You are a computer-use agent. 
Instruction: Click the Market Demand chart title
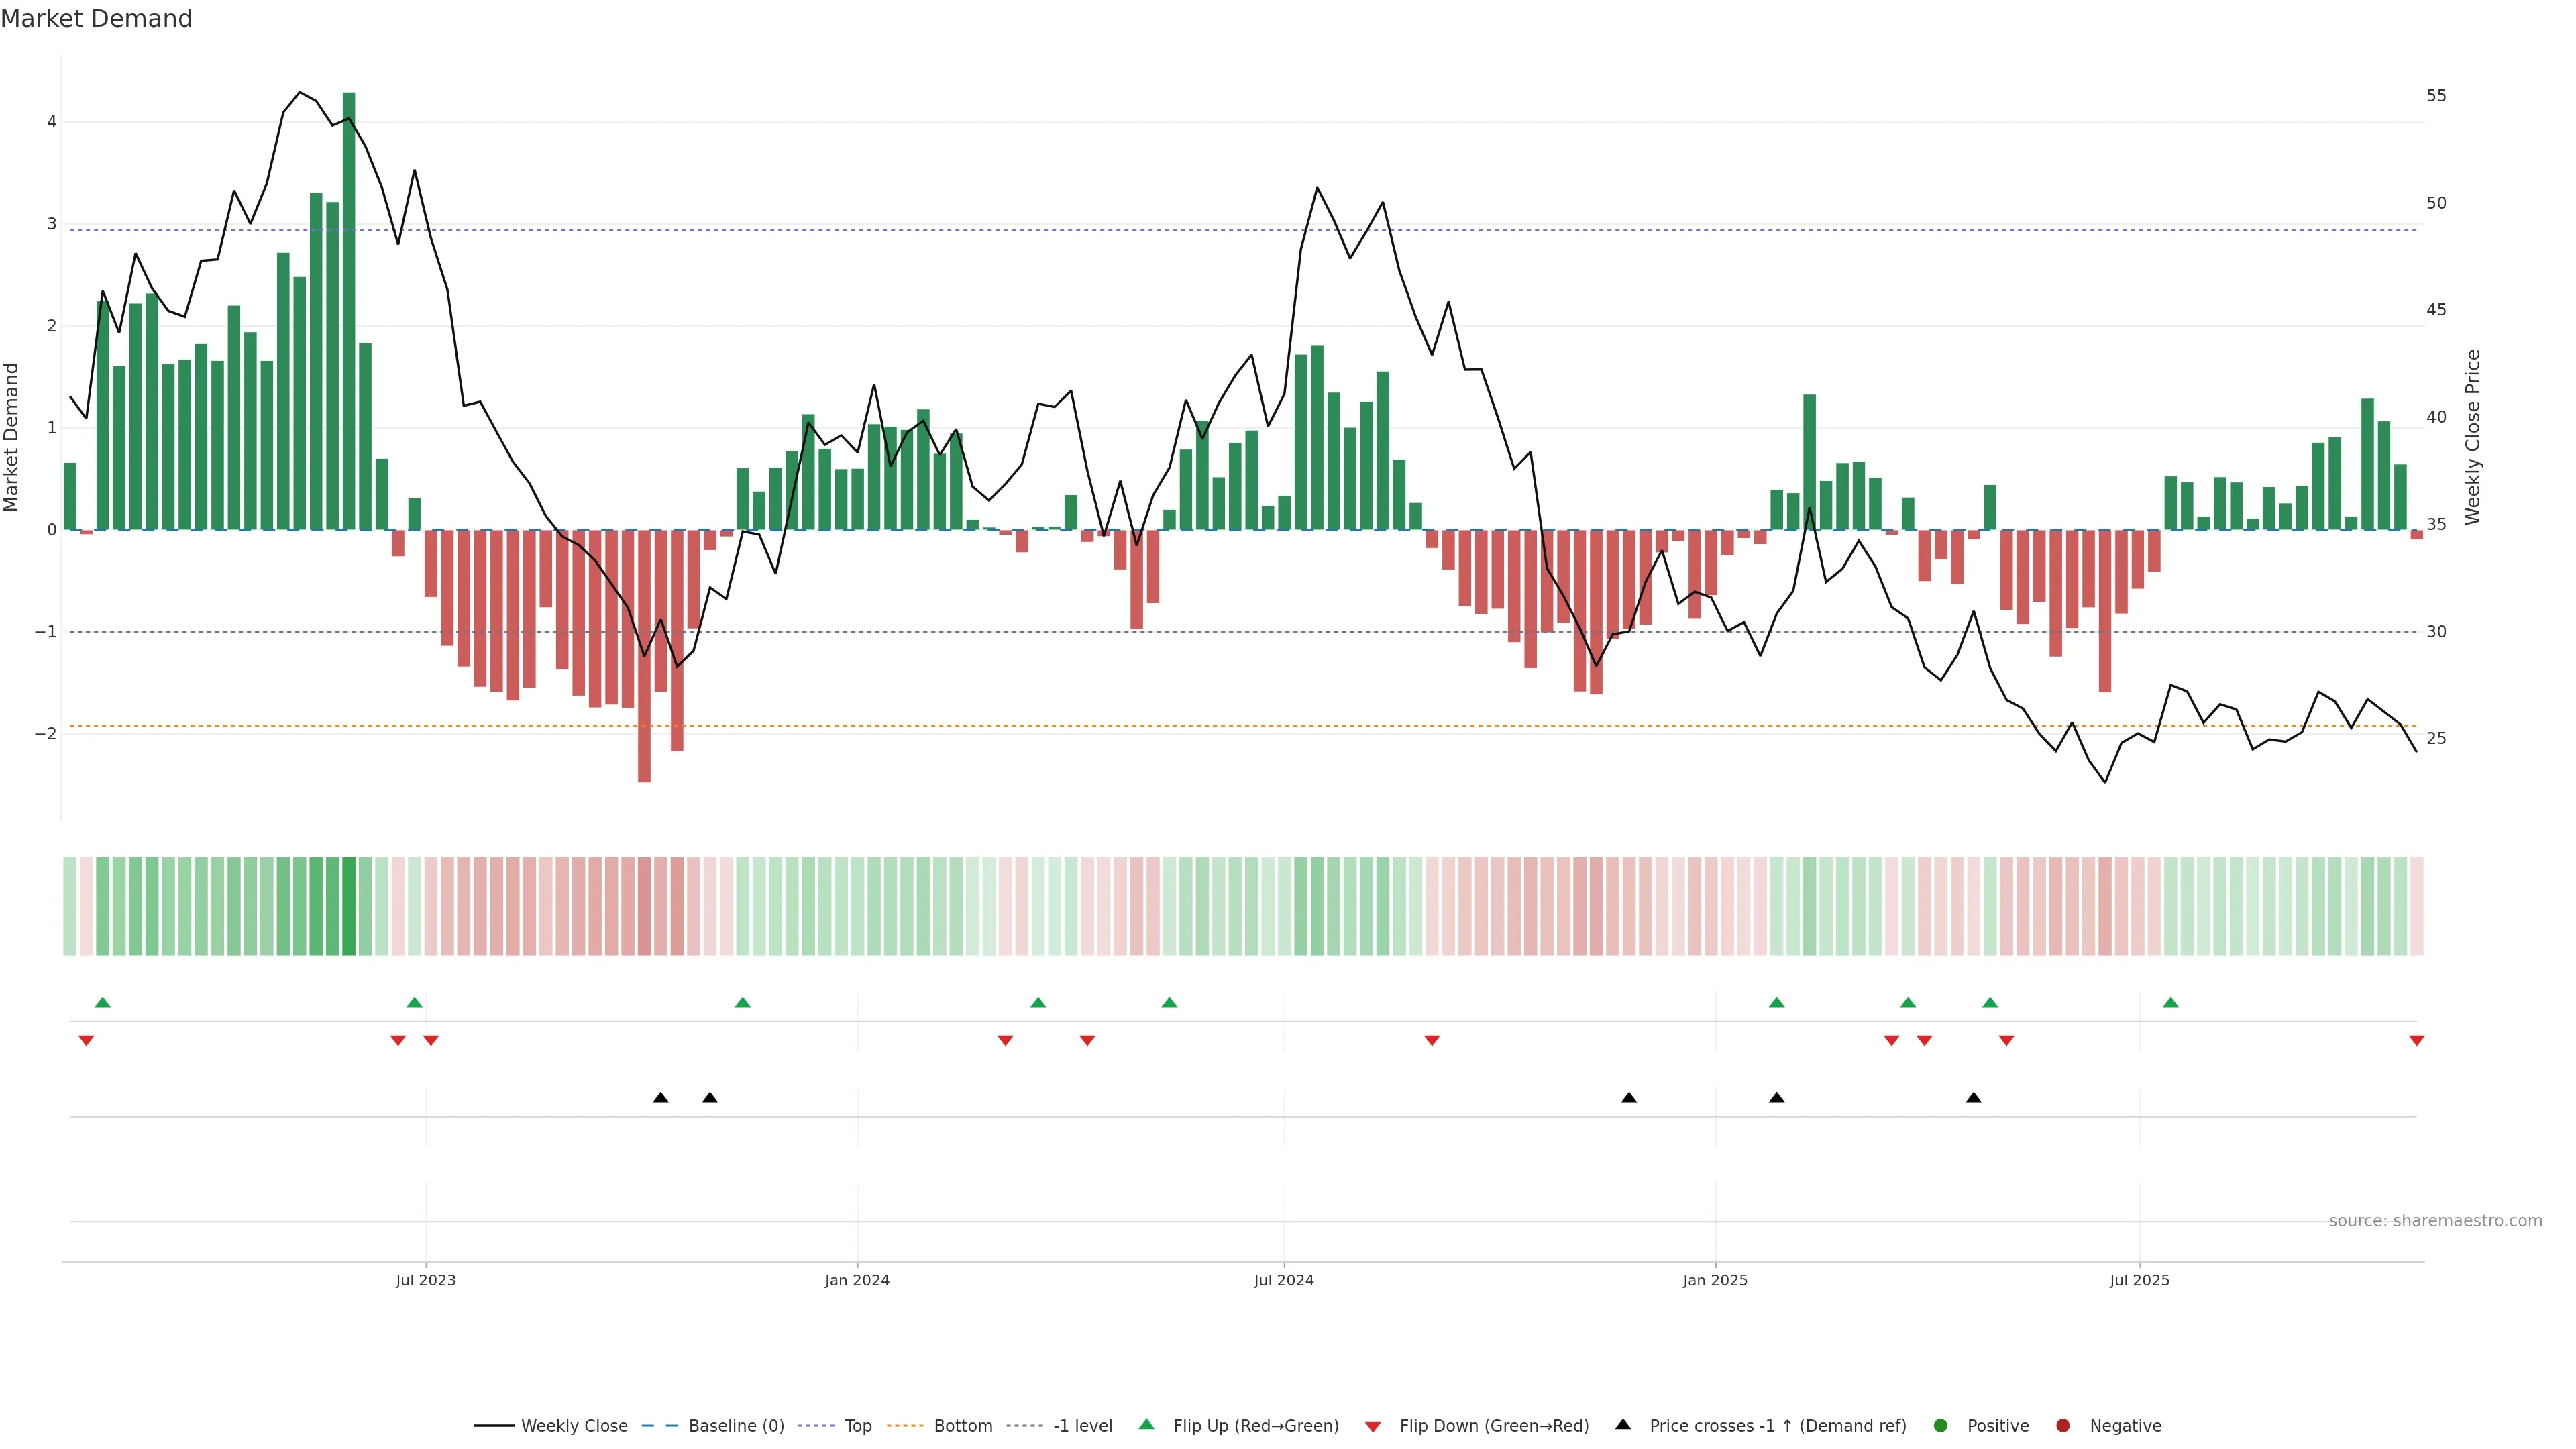[x=96, y=19]
